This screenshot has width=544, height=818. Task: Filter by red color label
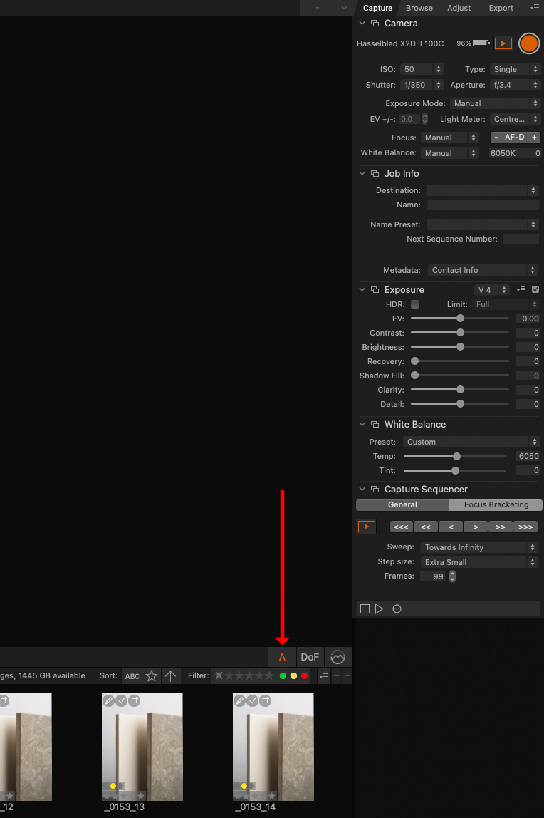(x=304, y=676)
